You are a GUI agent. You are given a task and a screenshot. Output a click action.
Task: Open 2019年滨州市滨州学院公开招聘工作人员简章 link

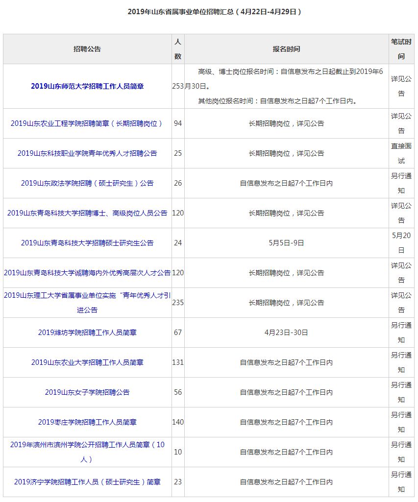87,452
